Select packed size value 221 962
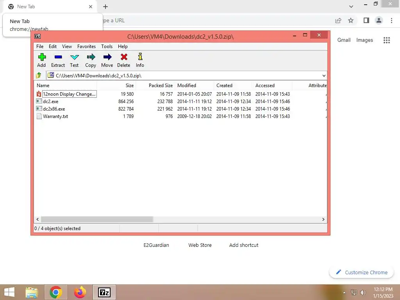The width and height of the screenshot is (400, 300). coord(165,109)
